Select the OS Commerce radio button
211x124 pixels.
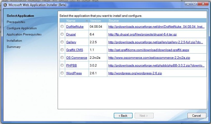[x=62, y=57]
